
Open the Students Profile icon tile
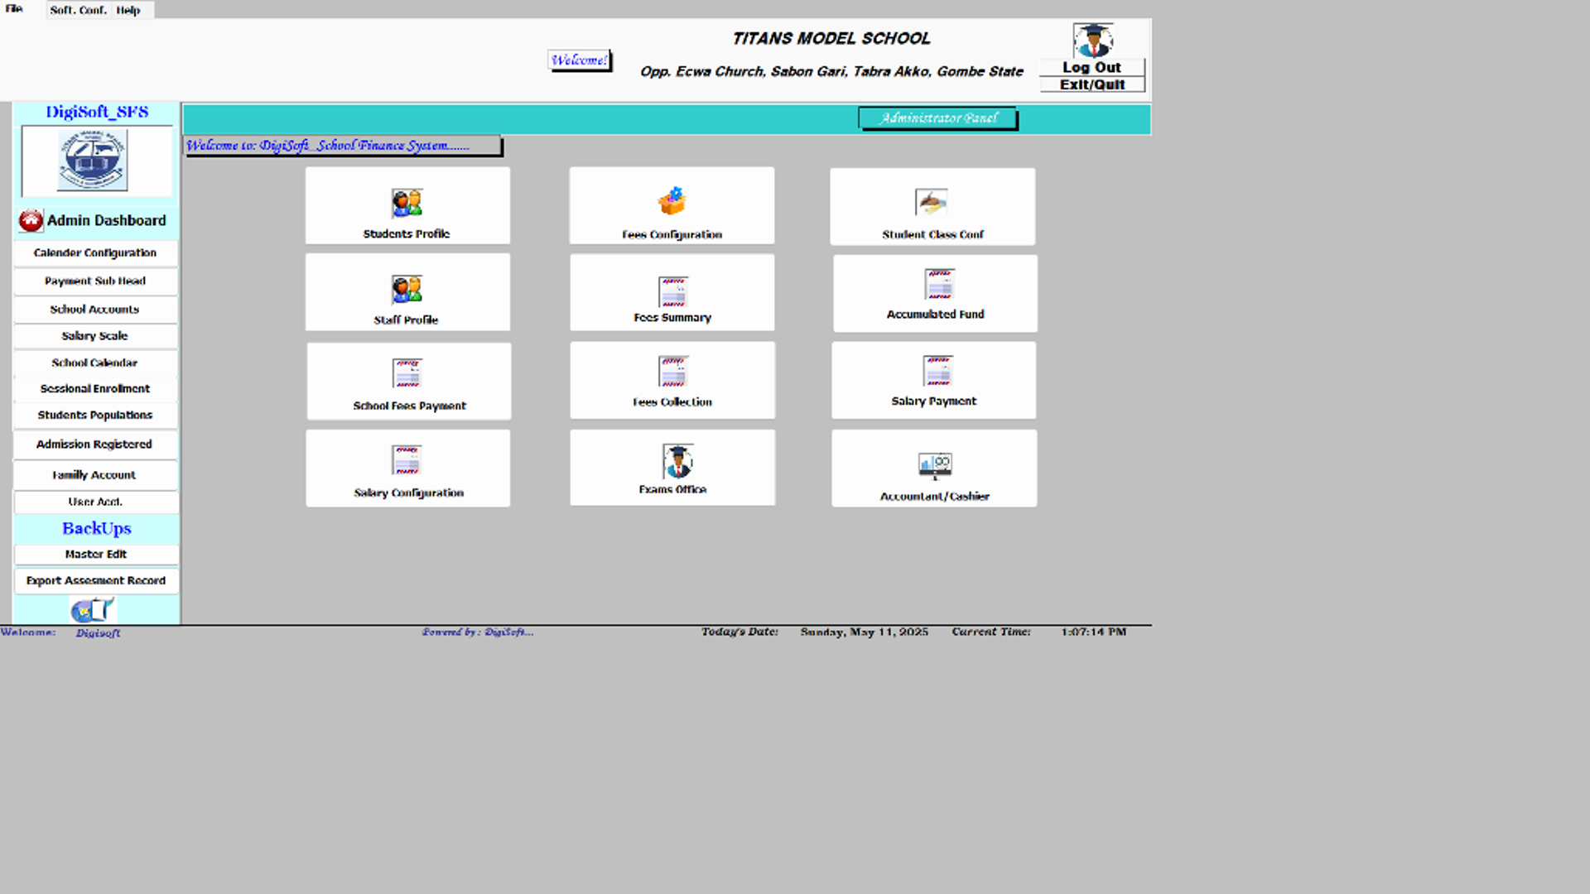407,203
